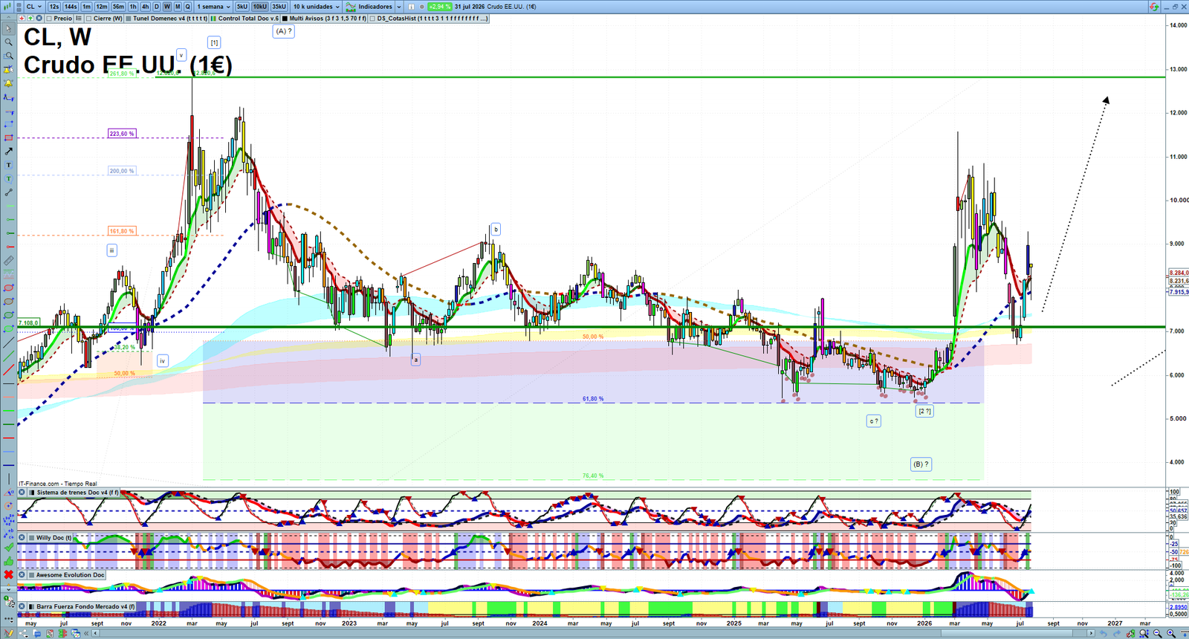Toggle the 35kU units button
Viewport: 1189px width, 639px height.
pos(279,7)
